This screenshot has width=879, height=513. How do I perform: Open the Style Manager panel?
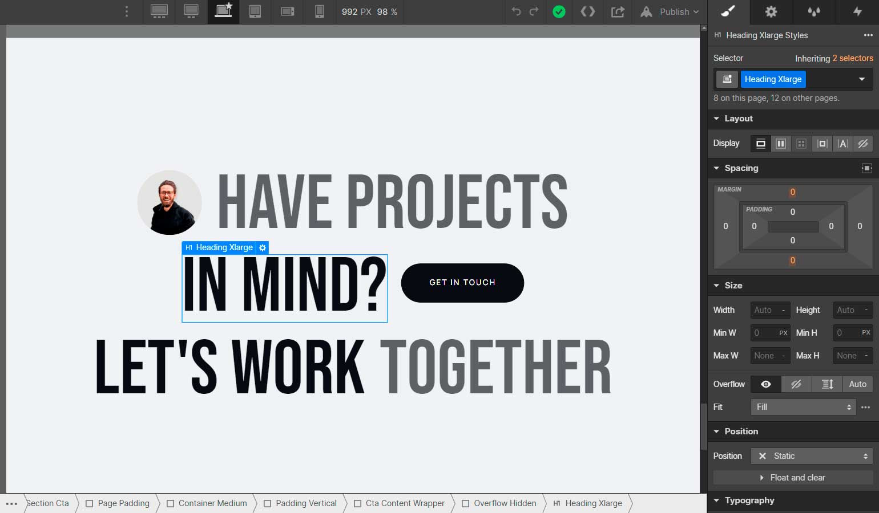point(728,12)
